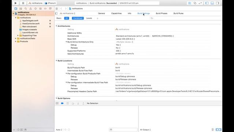The image size is (234, 132).
Task: Go forward in editor history
Action: (66, 9)
